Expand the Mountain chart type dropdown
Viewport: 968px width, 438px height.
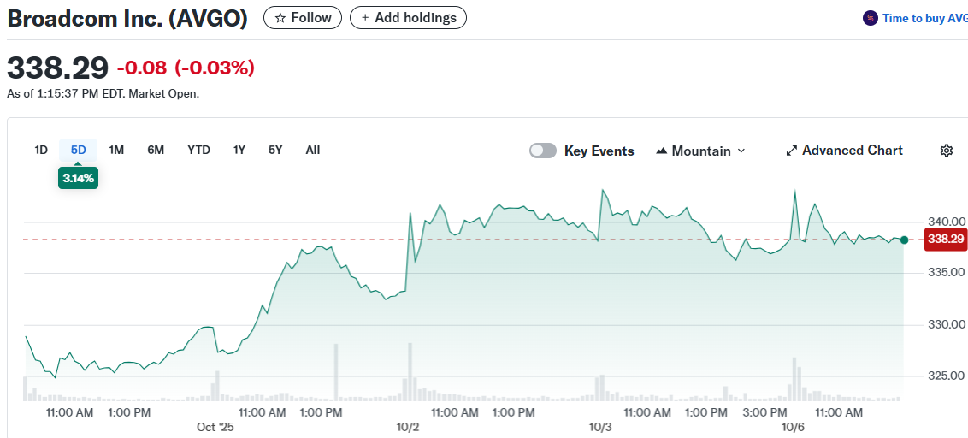700,151
